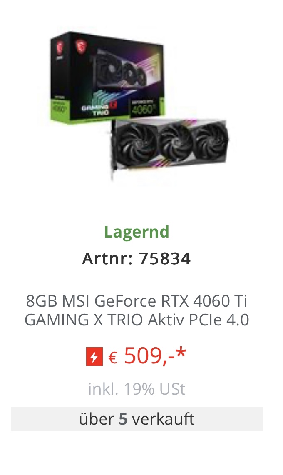This screenshot has width=283, height=475.
Task: Click the euro currency symbol
Action: pos(113,357)
